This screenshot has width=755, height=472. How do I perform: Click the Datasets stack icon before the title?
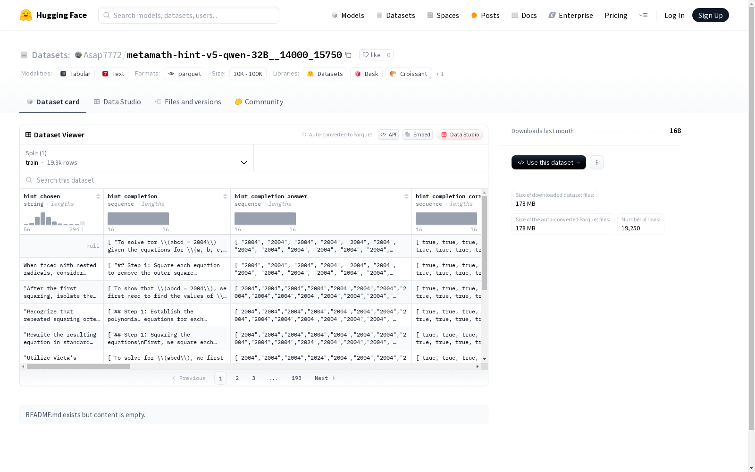tap(24, 55)
